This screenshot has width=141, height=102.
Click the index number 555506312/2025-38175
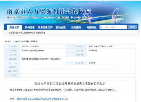30,47
